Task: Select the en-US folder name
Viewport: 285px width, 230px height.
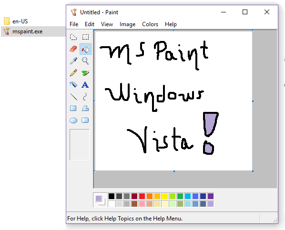Action: click(20, 21)
